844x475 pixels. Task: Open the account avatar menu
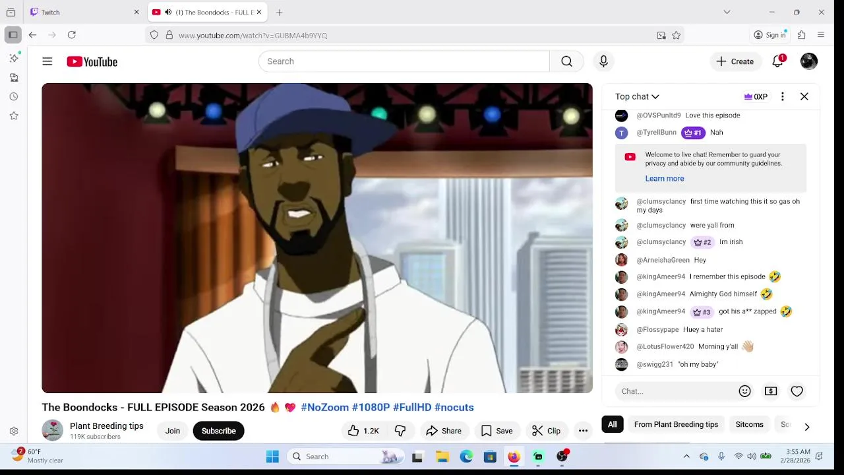tap(809, 61)
